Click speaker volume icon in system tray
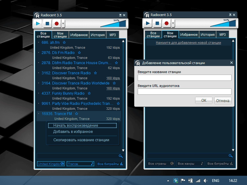247x185 pixels. click(205, 181)
